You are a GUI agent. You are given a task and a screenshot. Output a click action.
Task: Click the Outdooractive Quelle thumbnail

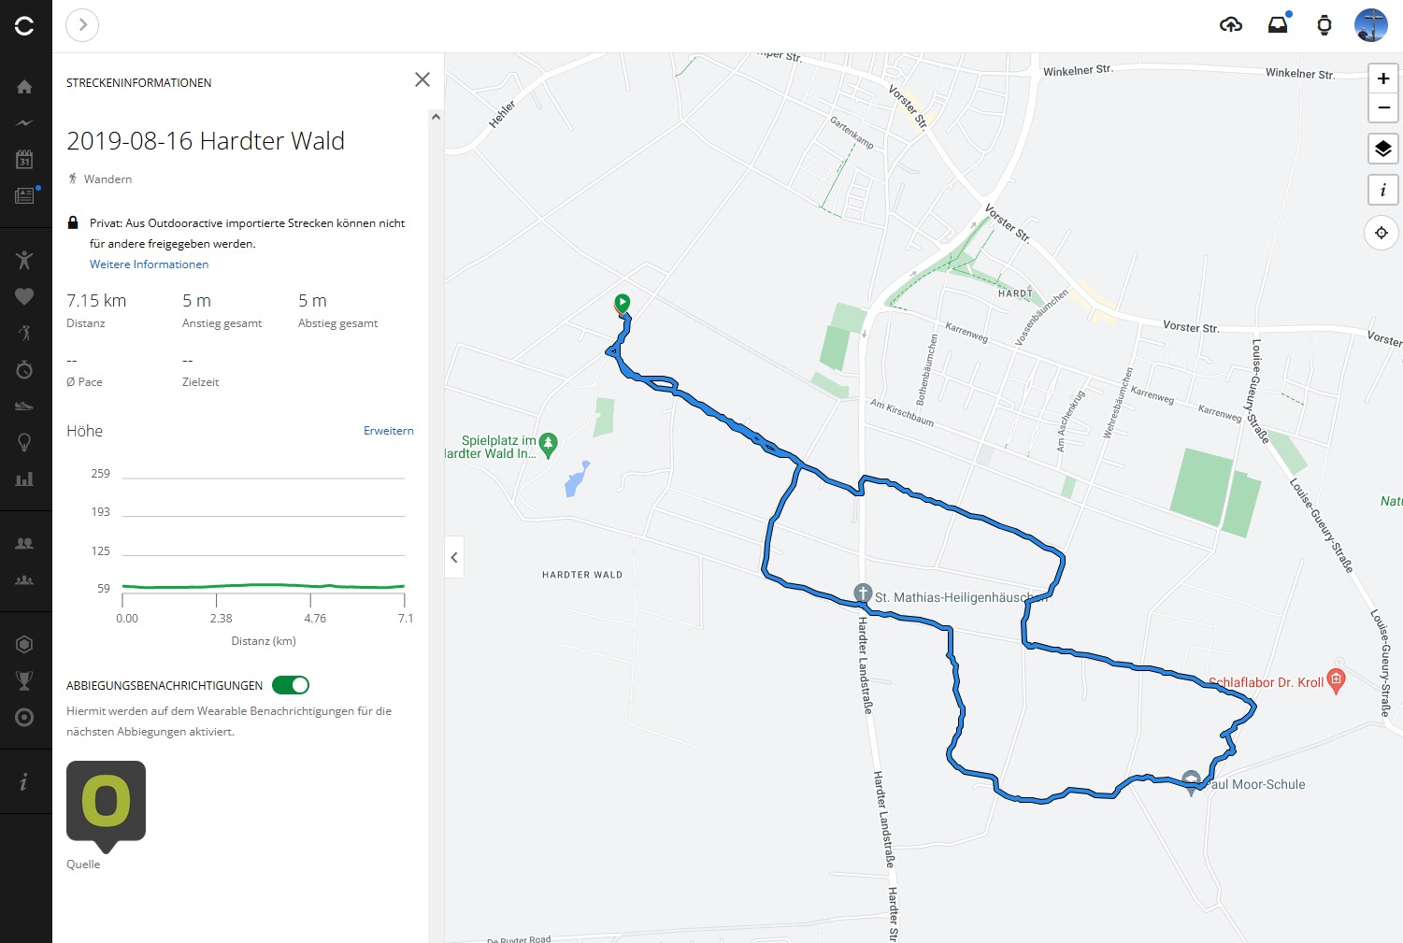coord(106,802)
